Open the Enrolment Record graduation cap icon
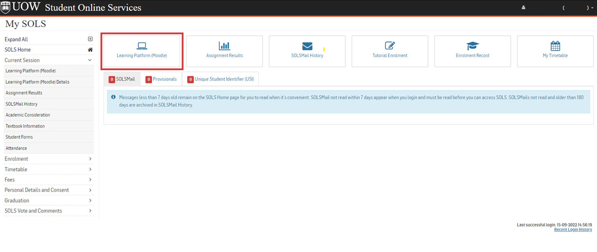Screen dimensions: 597x252 pos(472,46)
